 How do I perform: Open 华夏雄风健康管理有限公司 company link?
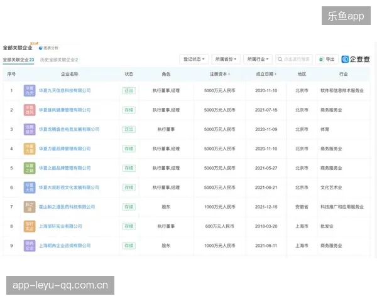tap(65, 110)
